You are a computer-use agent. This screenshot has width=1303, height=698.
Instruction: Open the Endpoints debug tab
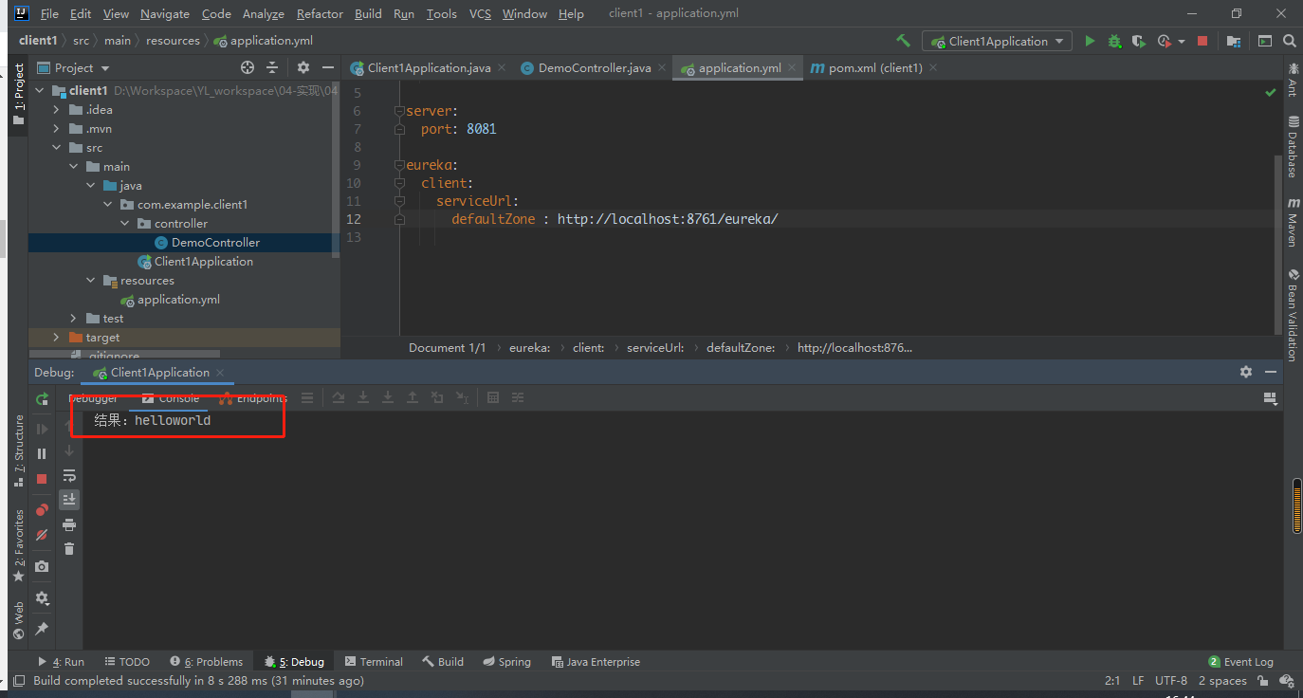click(x=254, y=398)
